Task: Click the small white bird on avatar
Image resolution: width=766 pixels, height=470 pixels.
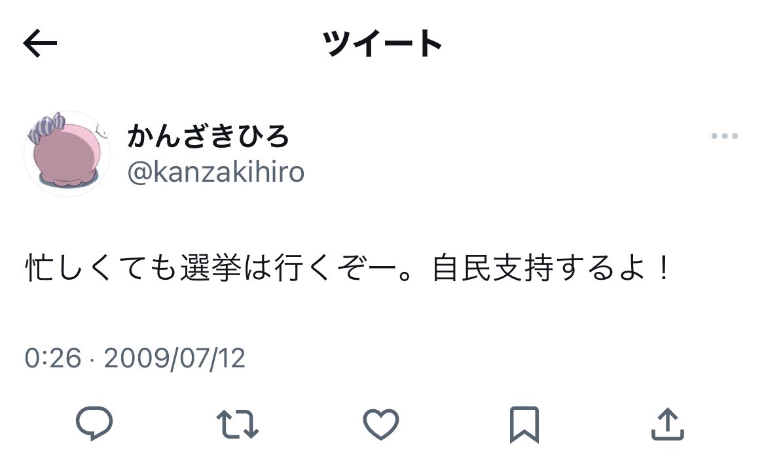Action: coord(101,130)
